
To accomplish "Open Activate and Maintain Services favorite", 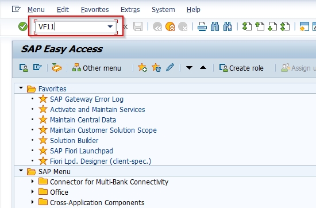I will tap(98, 109).
